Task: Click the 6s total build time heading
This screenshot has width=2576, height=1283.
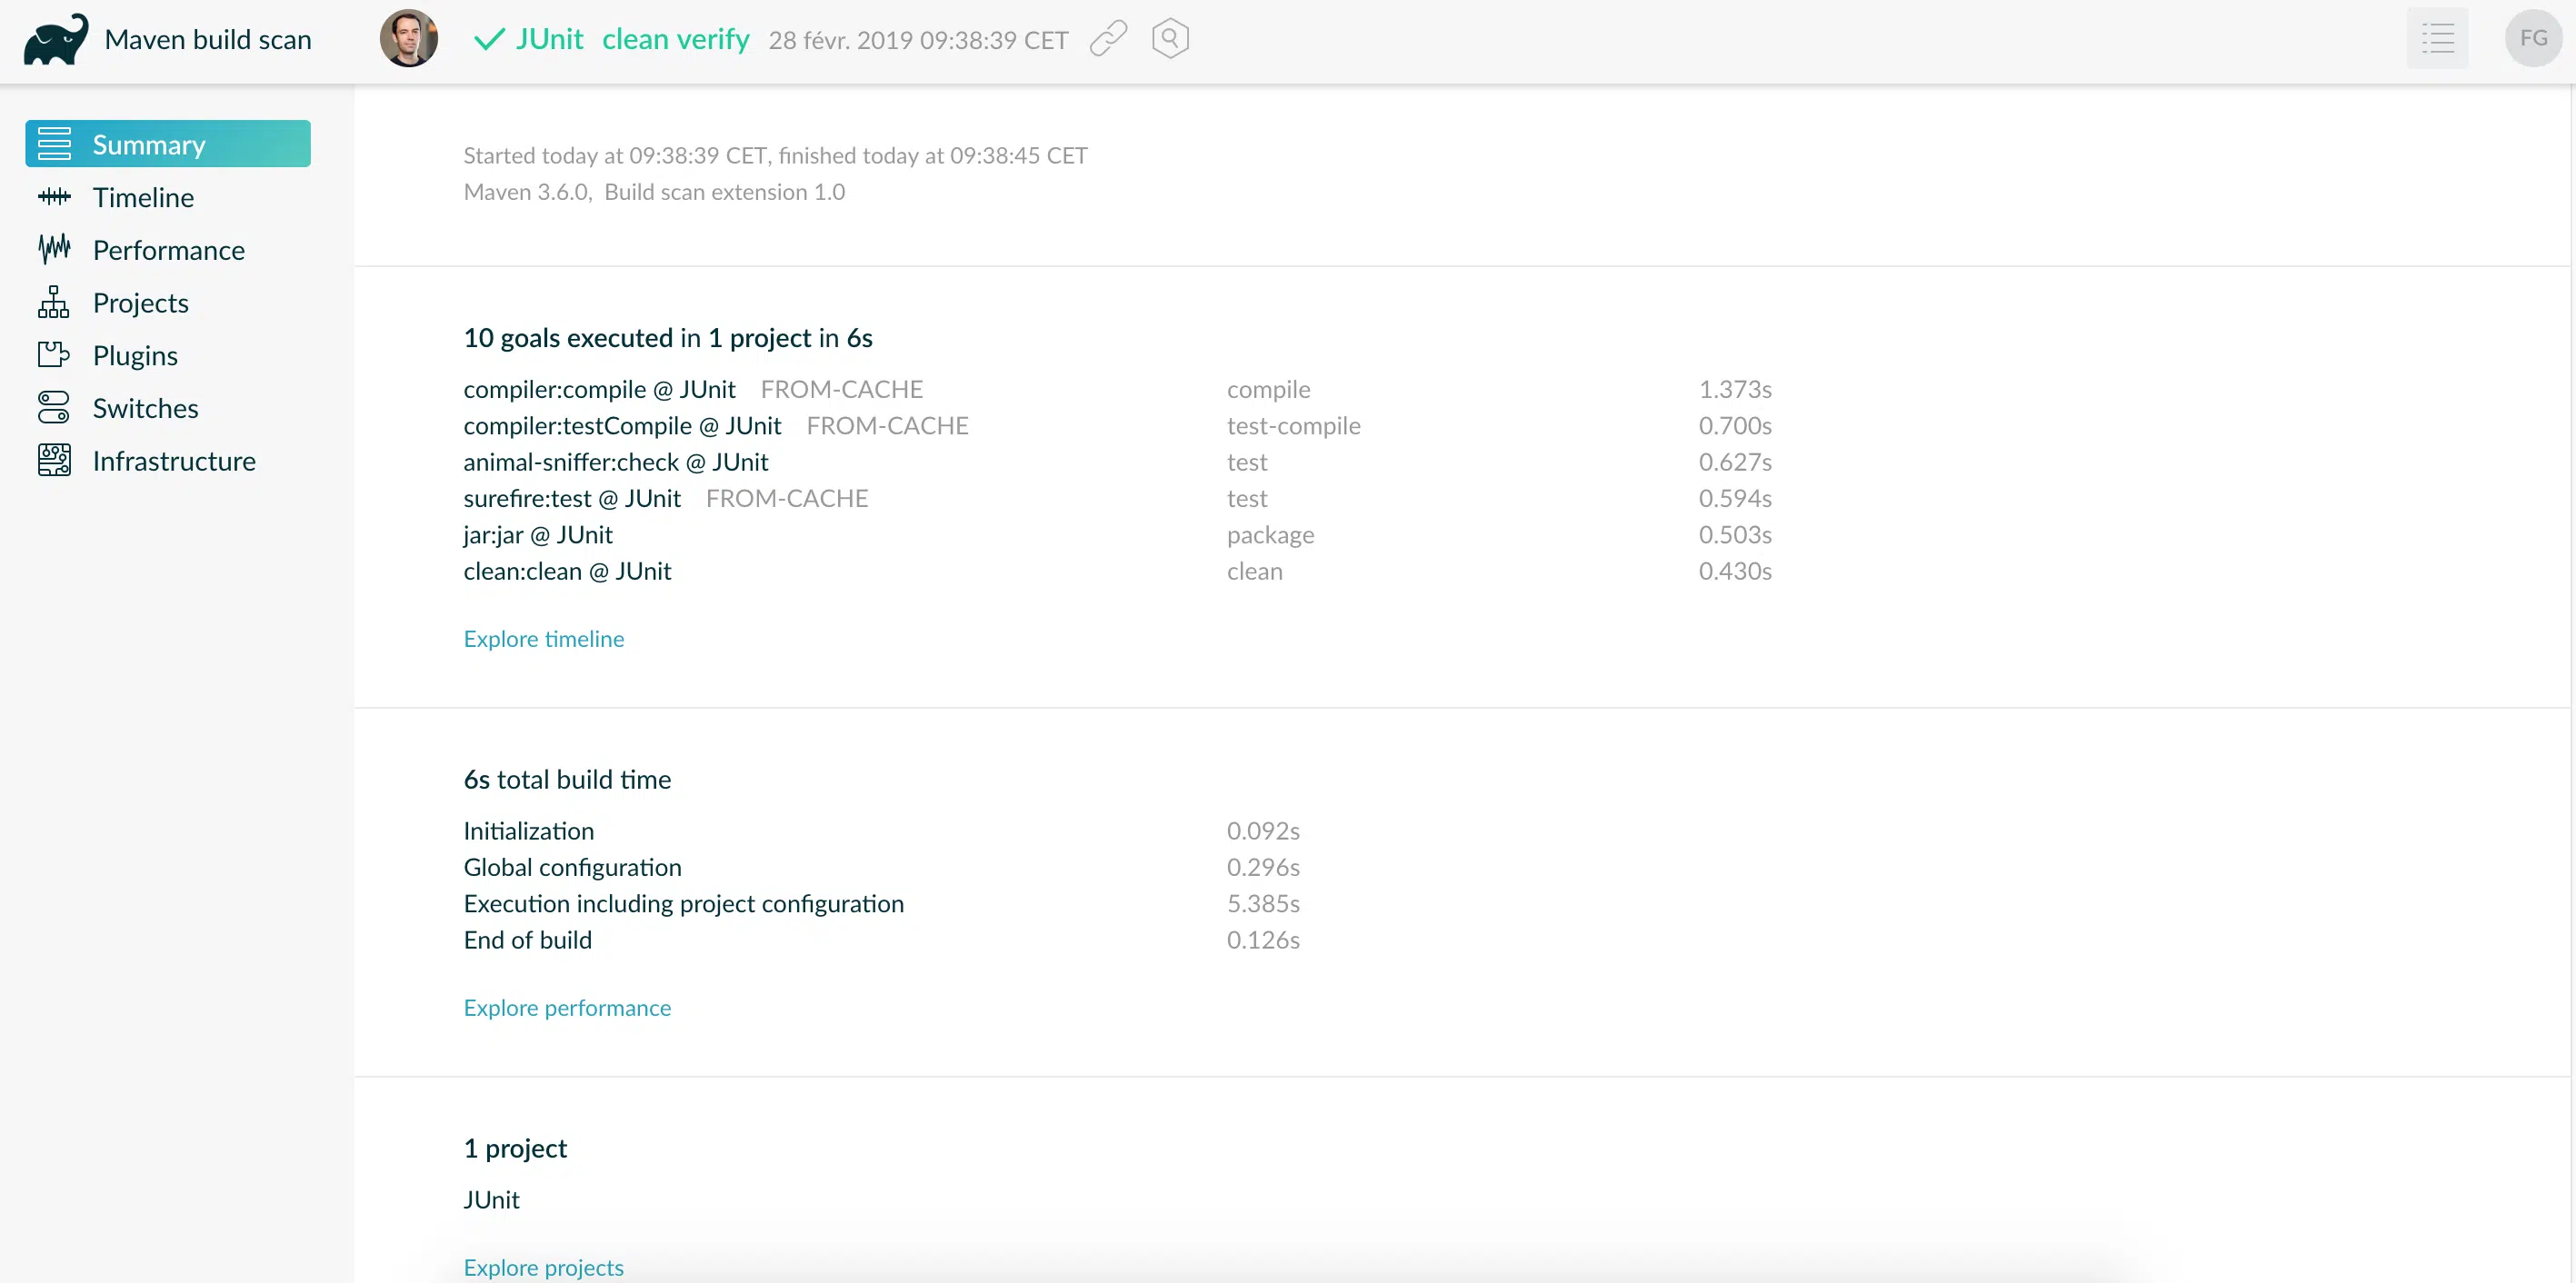Action: point(567,780)
